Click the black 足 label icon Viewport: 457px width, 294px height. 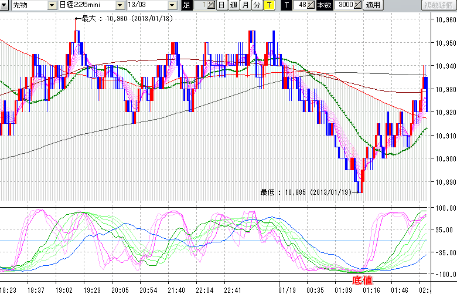pyautogui.click(x=186, y=5)
